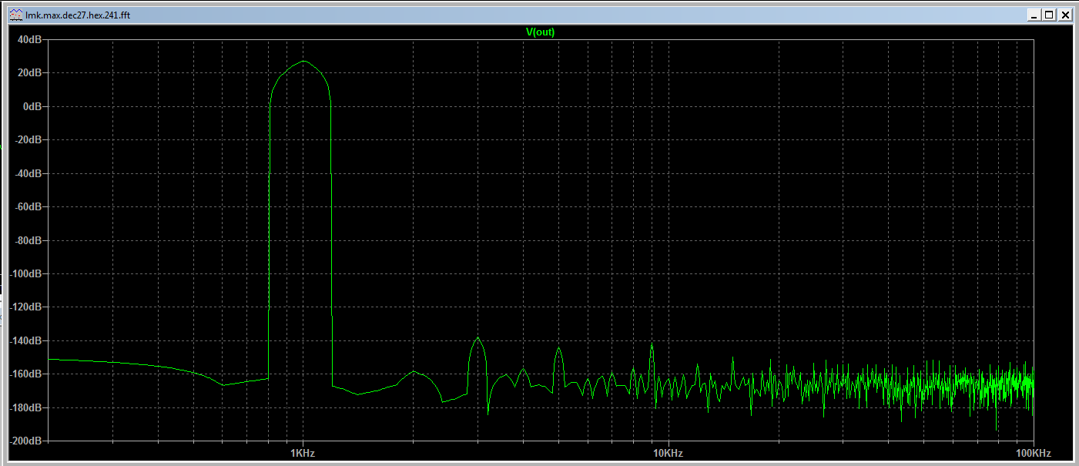Click the 1KHz horizontal axis label

pos(303,453)
